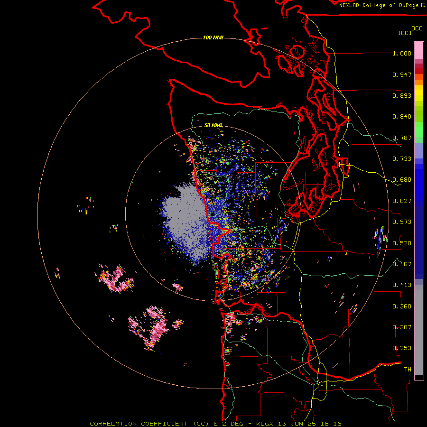Click the 100 NMI range ring label

click(213, 37)
